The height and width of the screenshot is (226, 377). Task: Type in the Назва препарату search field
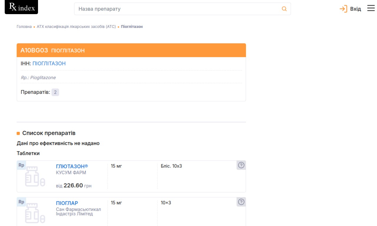[x=177, y=9]
